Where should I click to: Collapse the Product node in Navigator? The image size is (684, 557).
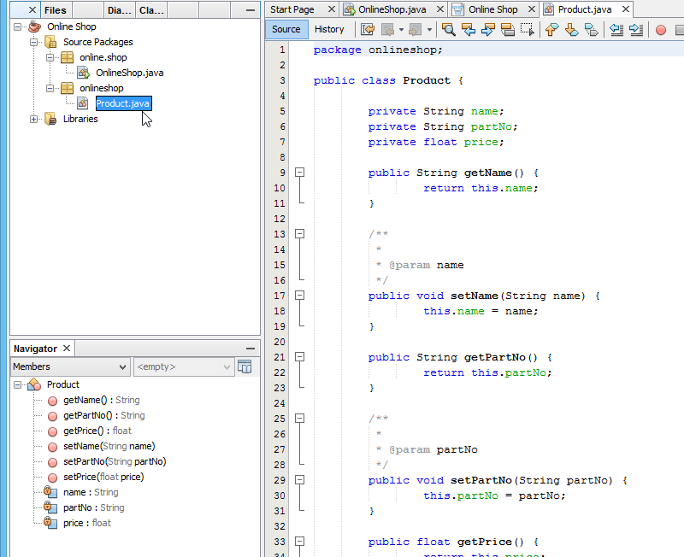click(x=17, y=384)
